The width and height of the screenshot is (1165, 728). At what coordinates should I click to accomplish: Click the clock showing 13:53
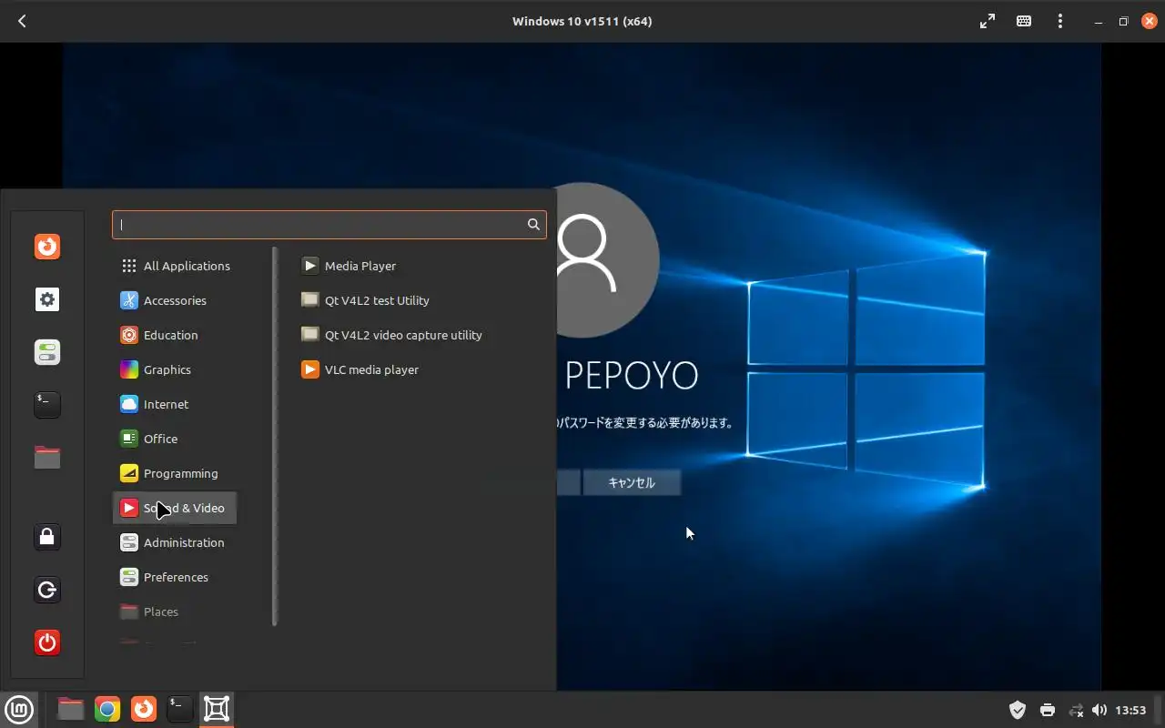tap(1130, 710)
